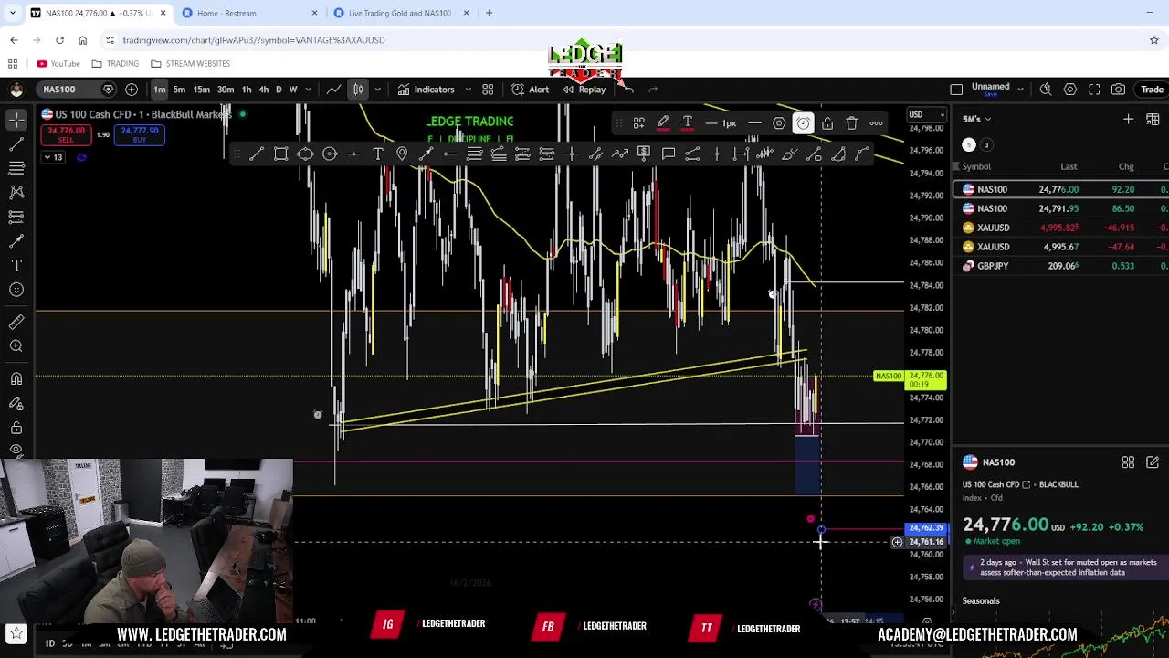1169x658 pixels.
Task: Open the templates icon in drawing toolbar
Action: pos(639,123)
